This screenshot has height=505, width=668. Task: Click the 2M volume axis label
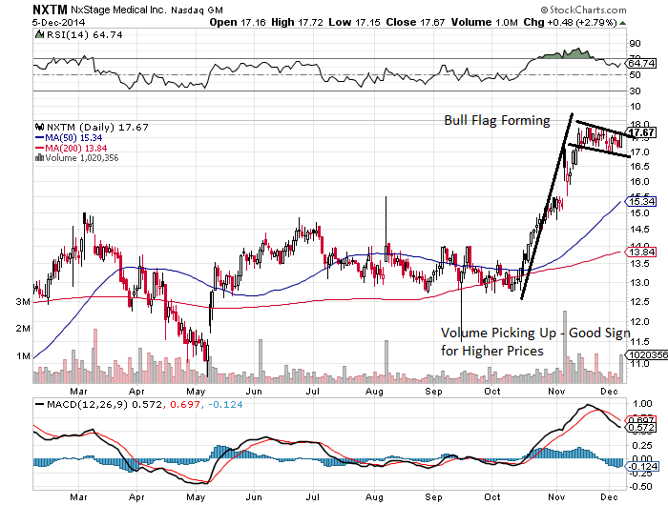23,329
